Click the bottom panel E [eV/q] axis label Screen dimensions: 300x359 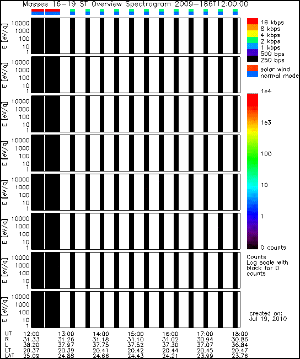point(5,309)
